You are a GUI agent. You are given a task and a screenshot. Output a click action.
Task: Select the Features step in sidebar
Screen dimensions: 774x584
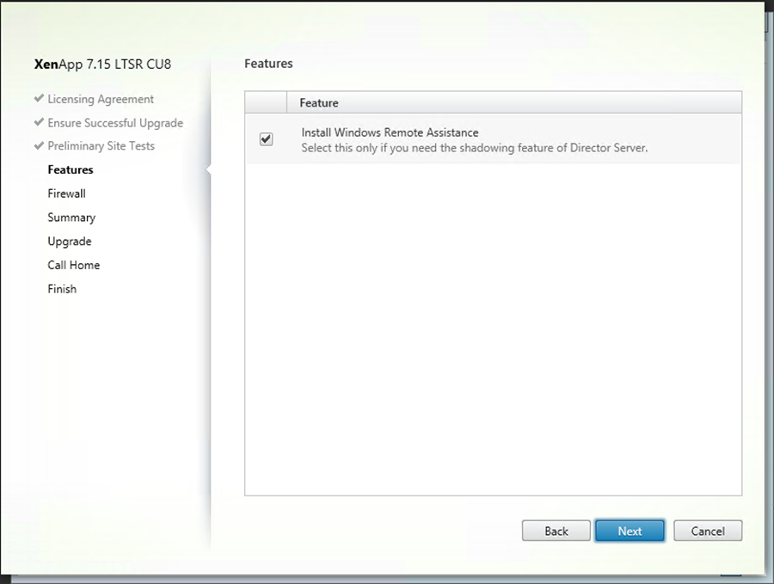pyautogui.click(x=71, y=169)
